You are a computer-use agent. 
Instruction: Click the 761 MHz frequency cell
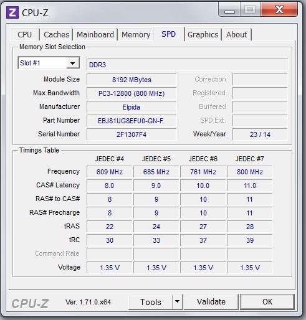(x=203, y=172)
